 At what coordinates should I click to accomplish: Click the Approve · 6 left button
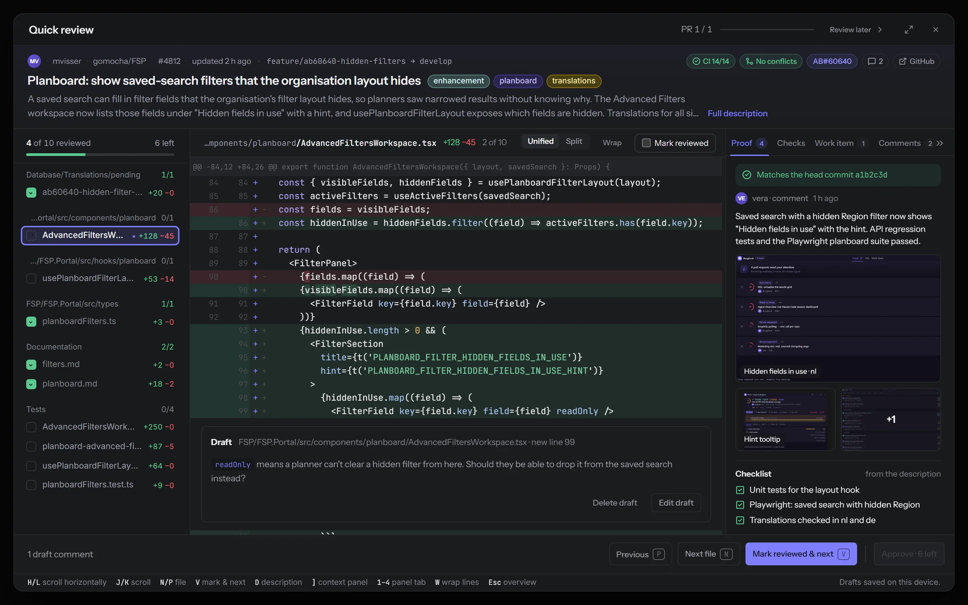pyautogui.click(x=909, y=554)
